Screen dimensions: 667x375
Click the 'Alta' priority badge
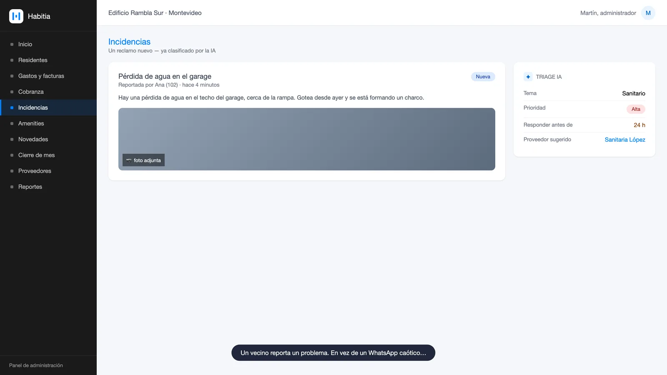coord(636,109)
